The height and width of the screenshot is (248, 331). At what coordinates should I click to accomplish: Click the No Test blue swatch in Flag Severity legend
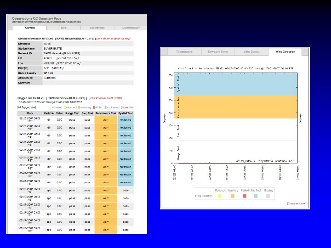point(256,196)
